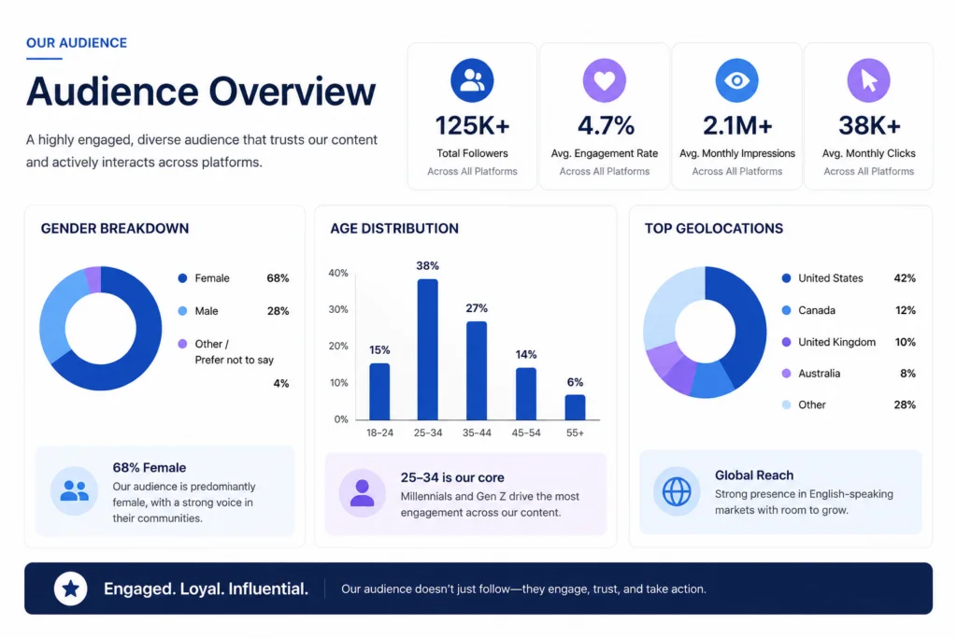This screenshot has height=638, width=957.
Task: Click the Other geolocation legend dot
Action: click(x=786, y=404)
